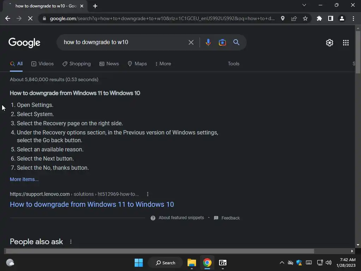Open the volume control in system tray
Image resolution: width=361 pixels, height=271 pixels.
(x=329, y=263)
